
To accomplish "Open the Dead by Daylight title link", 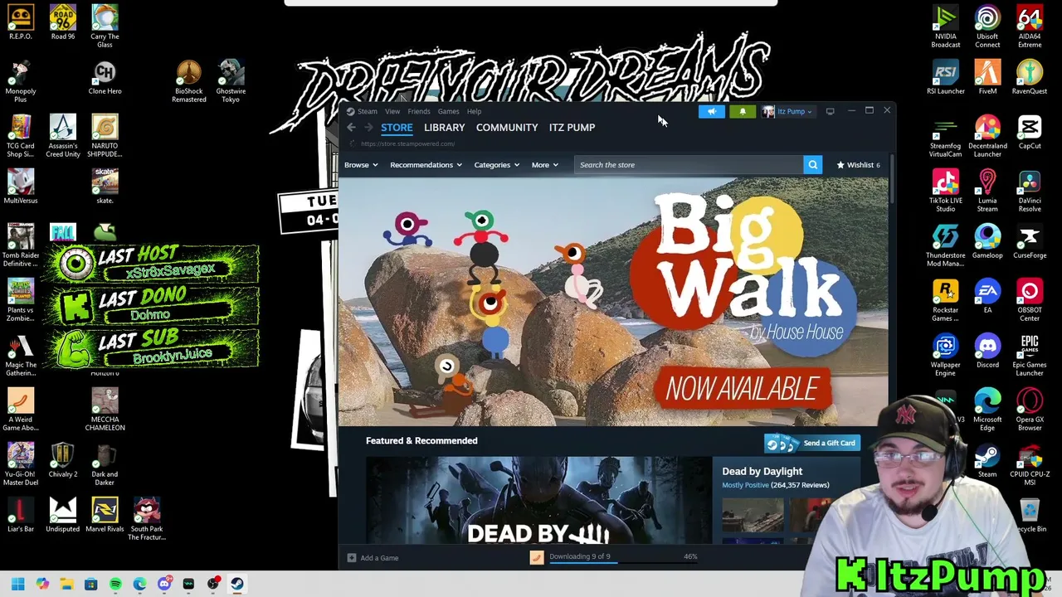I will coord(762,472).
